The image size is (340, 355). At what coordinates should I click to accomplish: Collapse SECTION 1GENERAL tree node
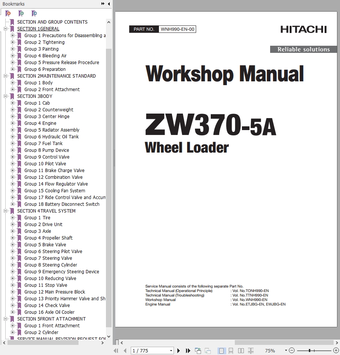click(5, 29)
